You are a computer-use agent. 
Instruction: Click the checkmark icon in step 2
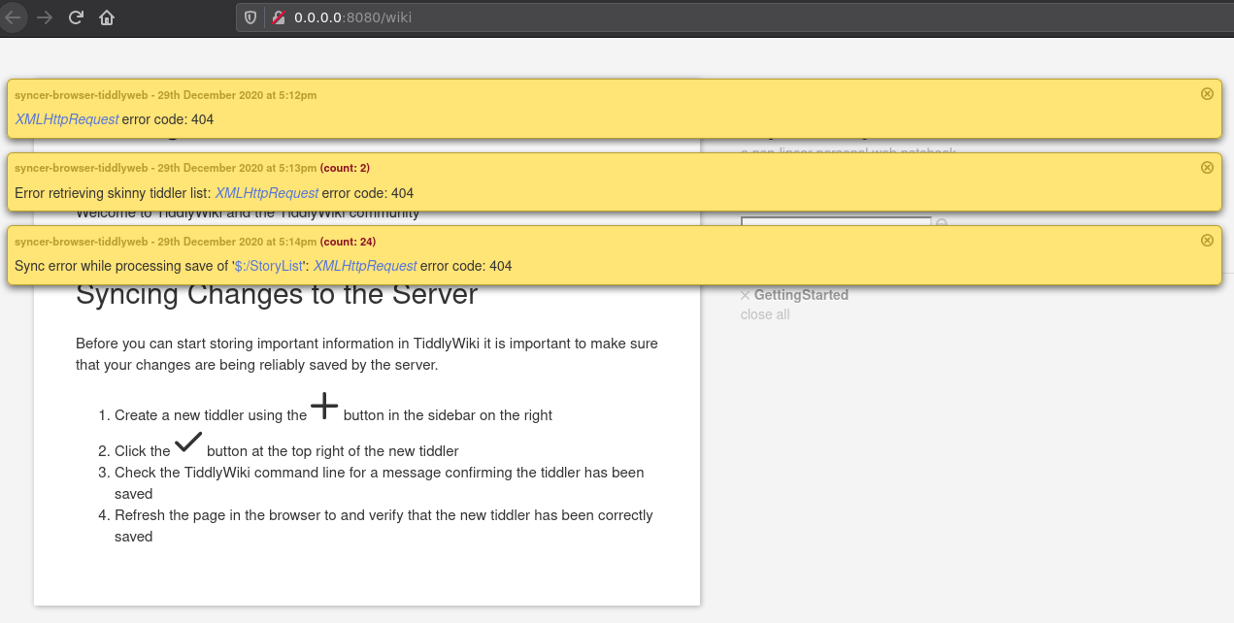tap(188, 443)
